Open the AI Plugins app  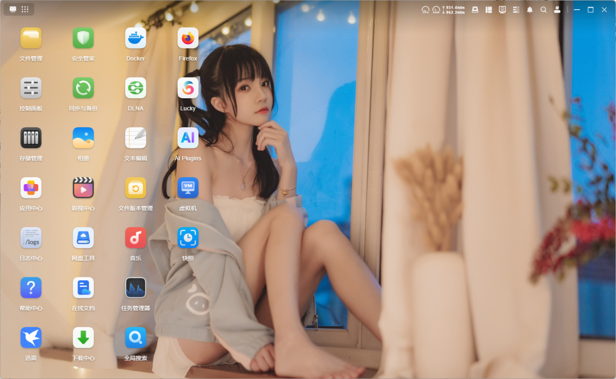188,138
